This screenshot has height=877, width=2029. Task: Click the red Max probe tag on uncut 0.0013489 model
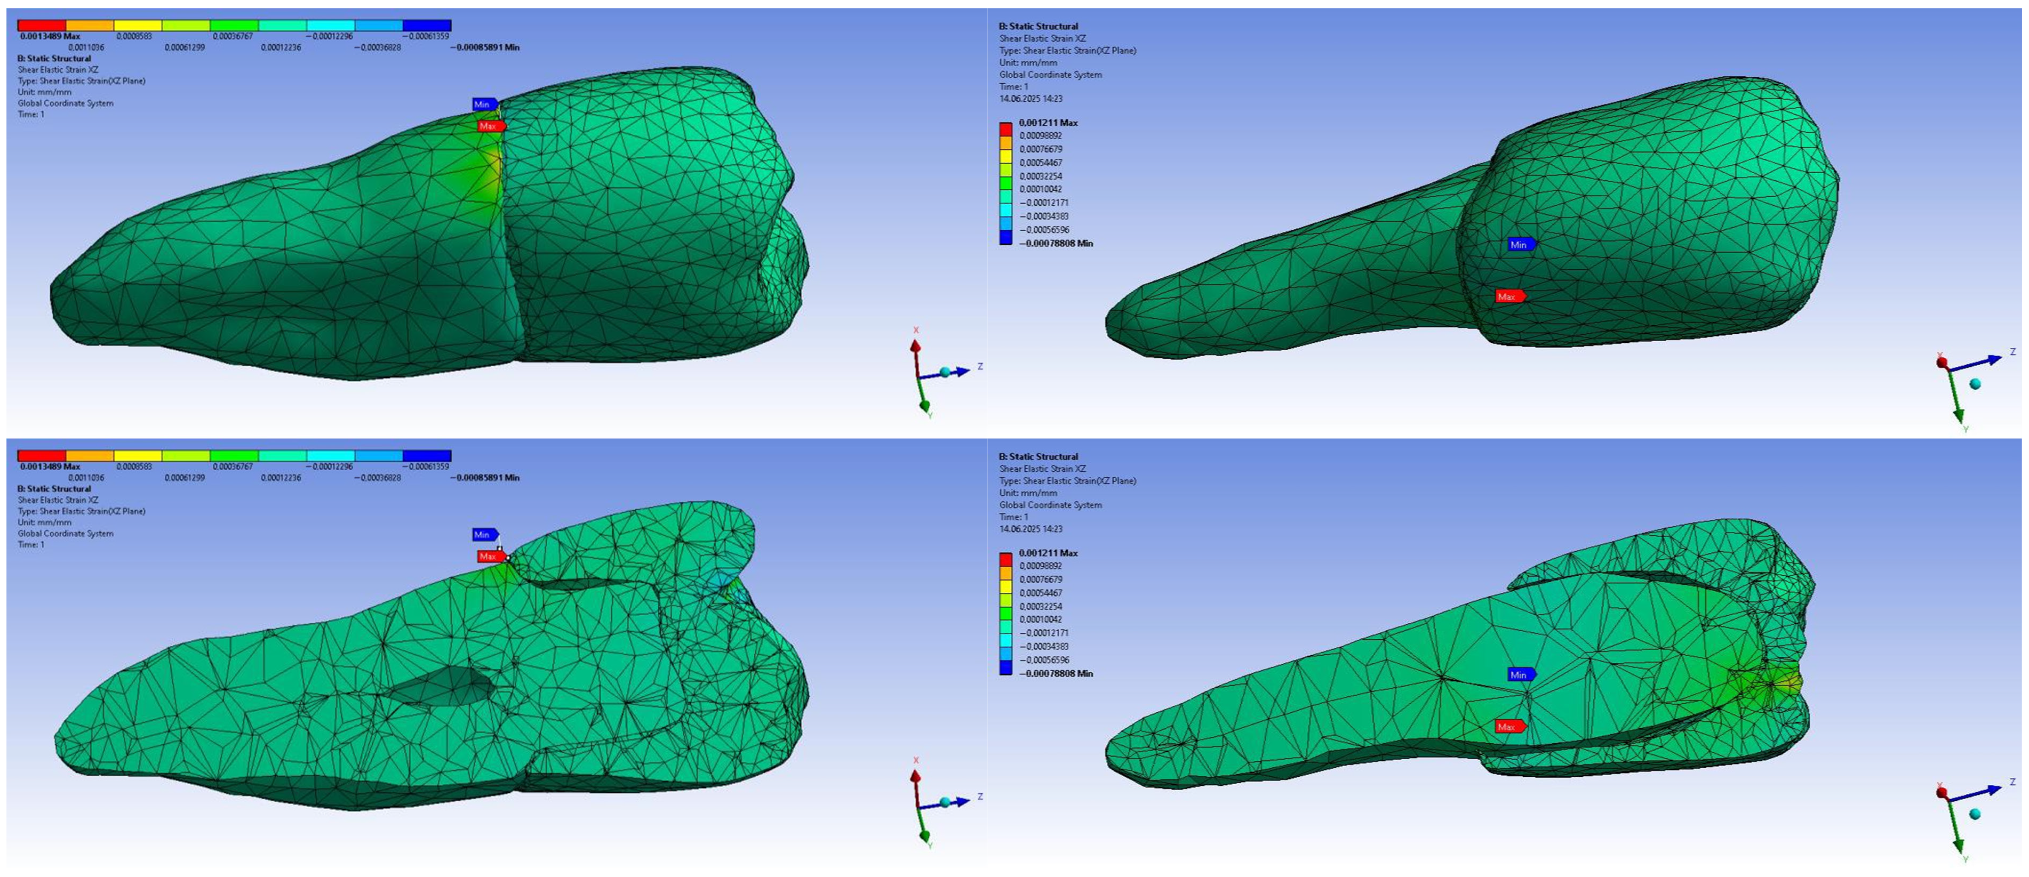click(490, 126)
